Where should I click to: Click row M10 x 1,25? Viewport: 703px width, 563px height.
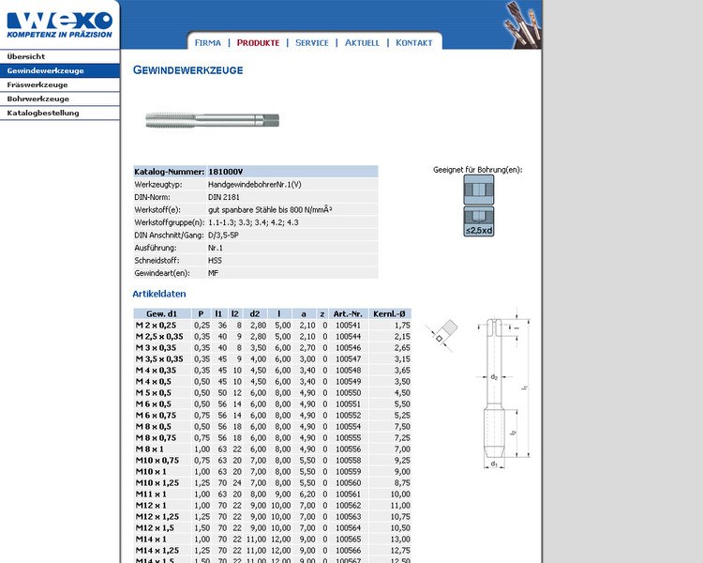point(272,483)
